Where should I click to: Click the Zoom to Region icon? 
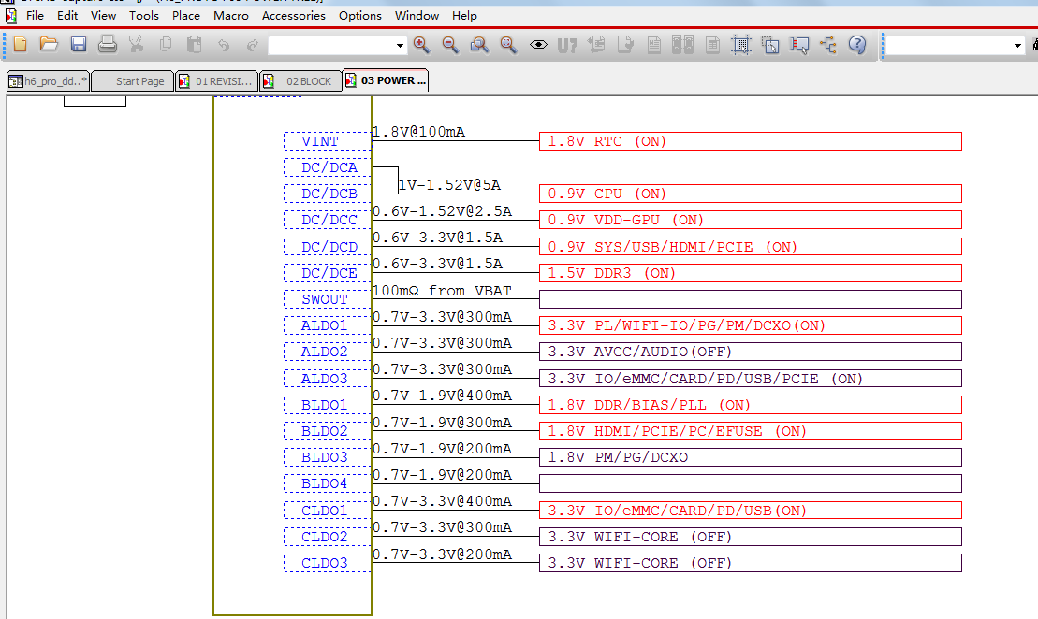pyautogui.click(x=479, y=44)
